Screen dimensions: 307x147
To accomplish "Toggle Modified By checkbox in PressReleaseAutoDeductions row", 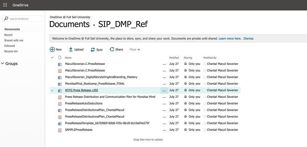I will click(x=205, y=103).
